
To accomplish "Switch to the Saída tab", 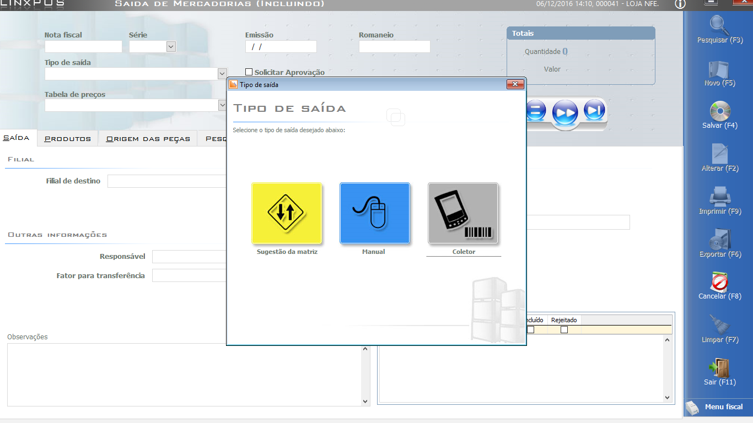I will pos(17,138).
